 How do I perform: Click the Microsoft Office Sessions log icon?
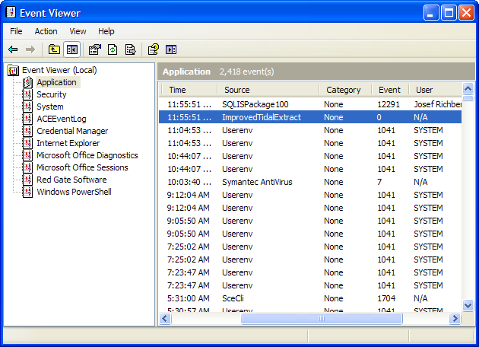tap(28, 167)
